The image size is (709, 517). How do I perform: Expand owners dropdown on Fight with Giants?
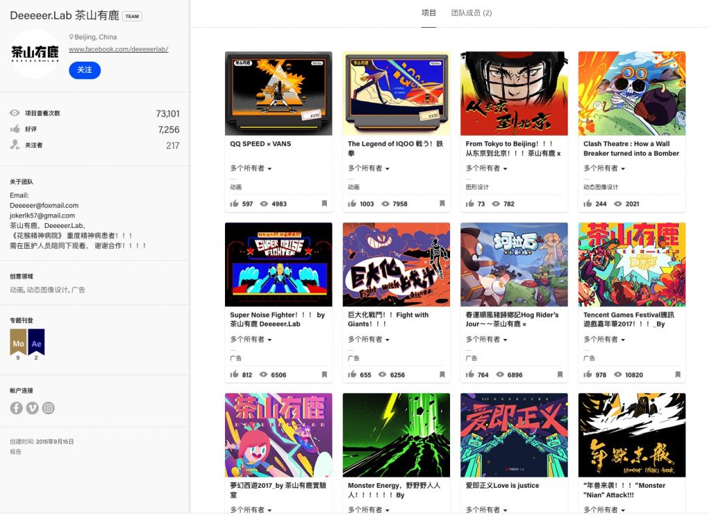click(369, 339)
